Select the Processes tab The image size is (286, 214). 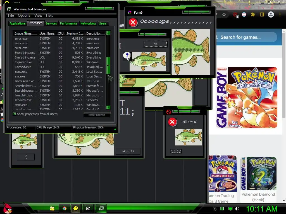coord(35,23)
